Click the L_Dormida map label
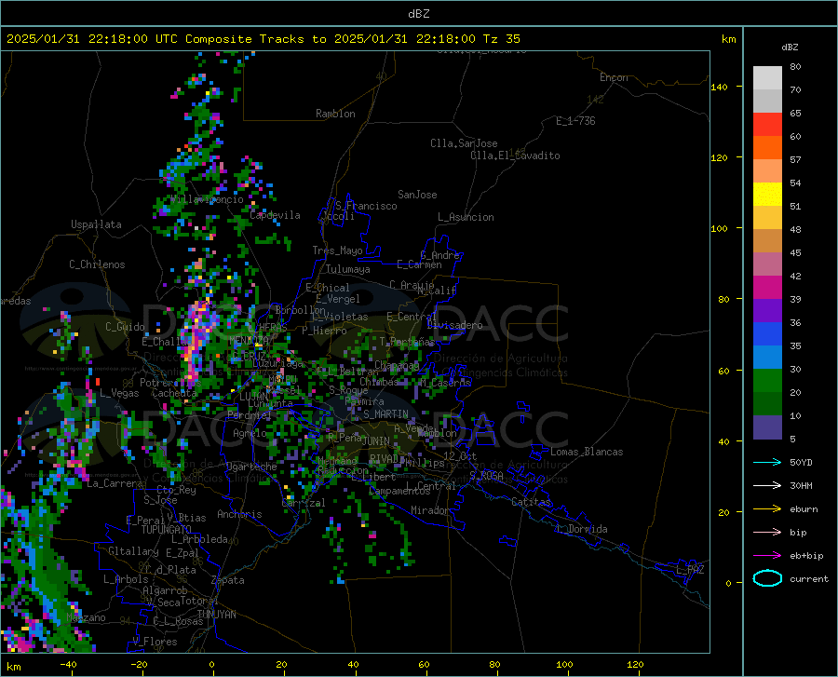 click(x=582, y=529)
